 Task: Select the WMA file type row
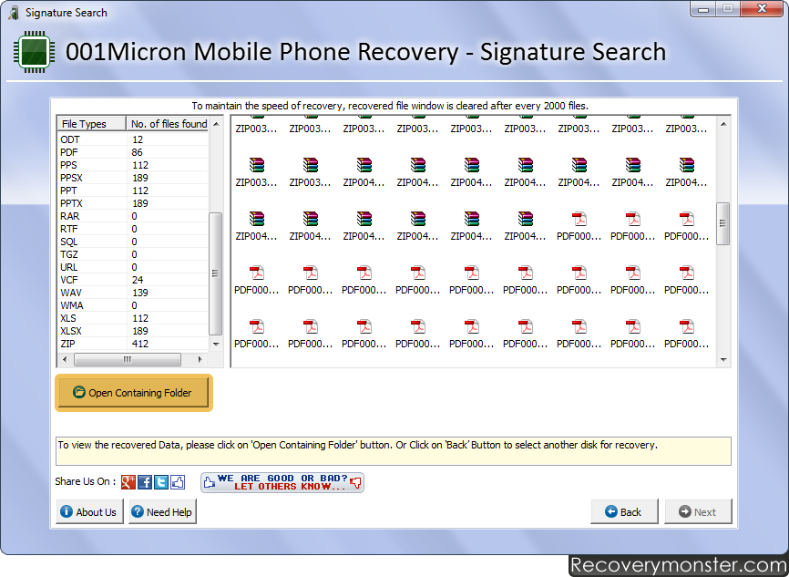[133, 305]
